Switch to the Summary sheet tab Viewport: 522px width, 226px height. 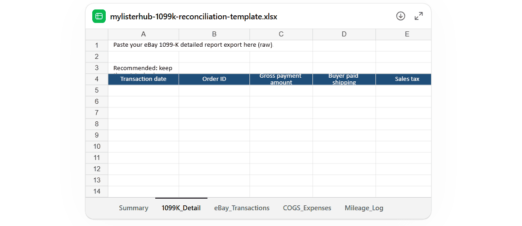[x=134, y=208]
